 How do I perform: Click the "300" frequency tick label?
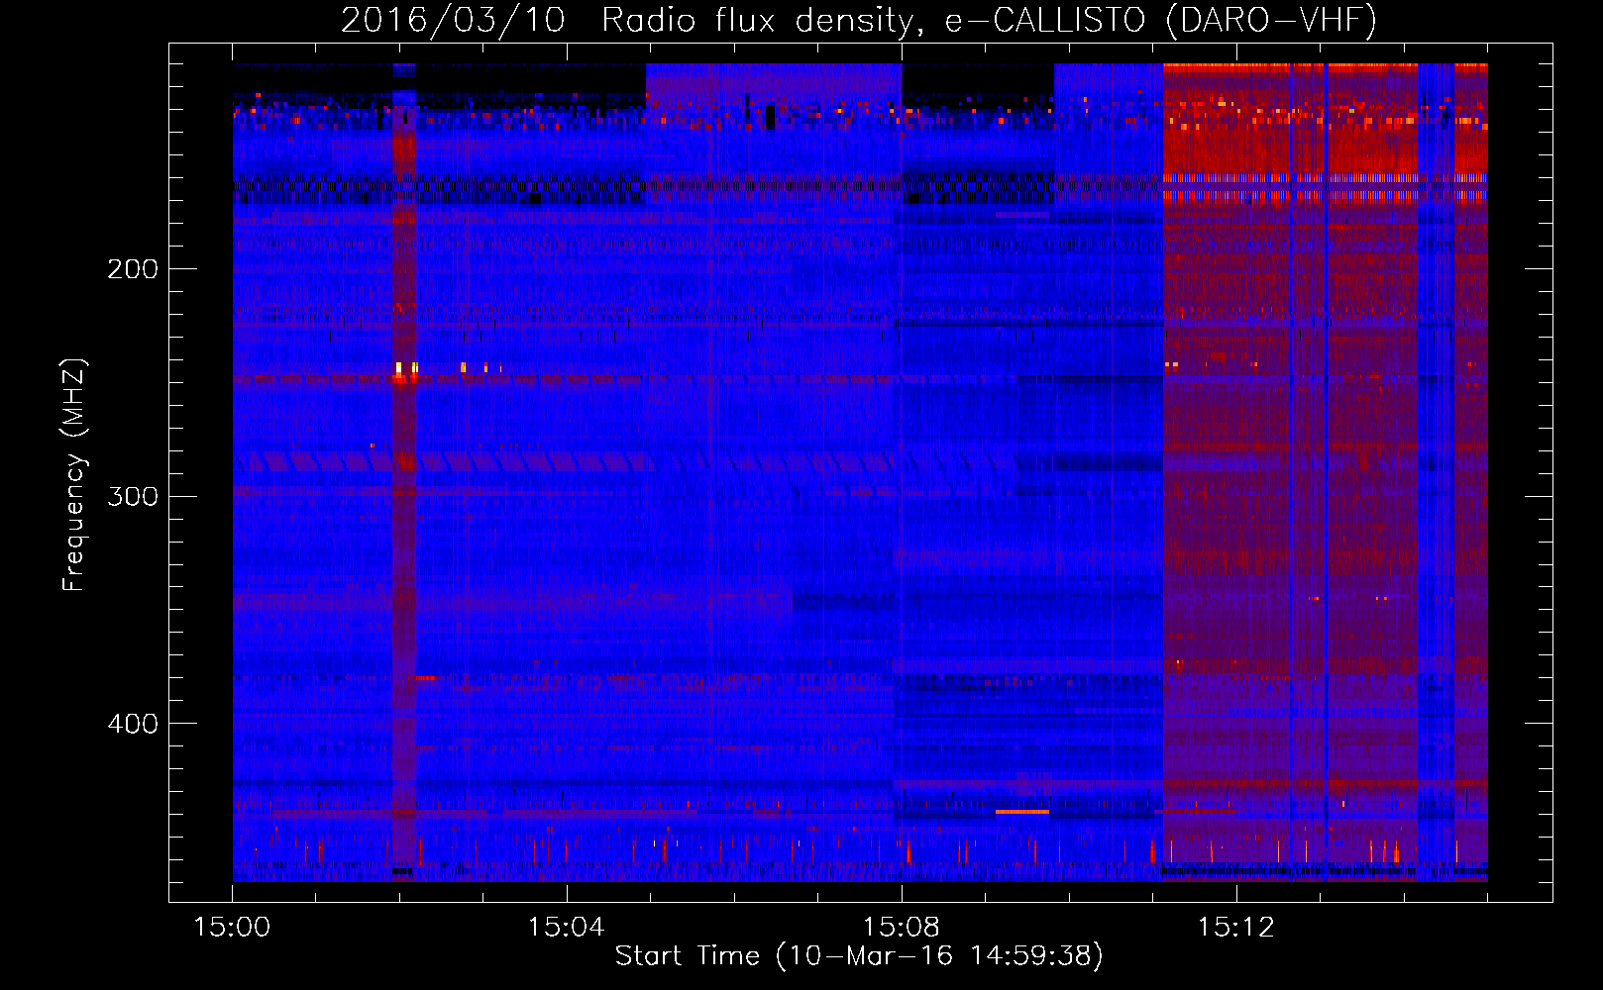pos(133,496)
